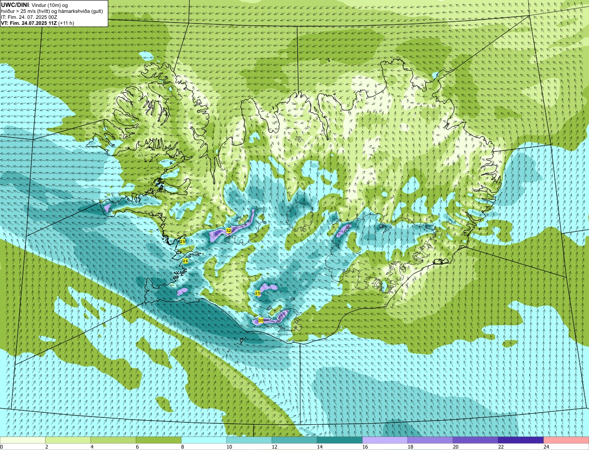
Task: Click the 'Vindur (10m) og' heading text
Action: (x=49, y=5)
